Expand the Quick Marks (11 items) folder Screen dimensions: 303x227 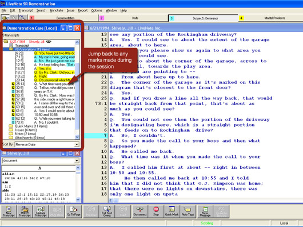[x=11, y=126]
